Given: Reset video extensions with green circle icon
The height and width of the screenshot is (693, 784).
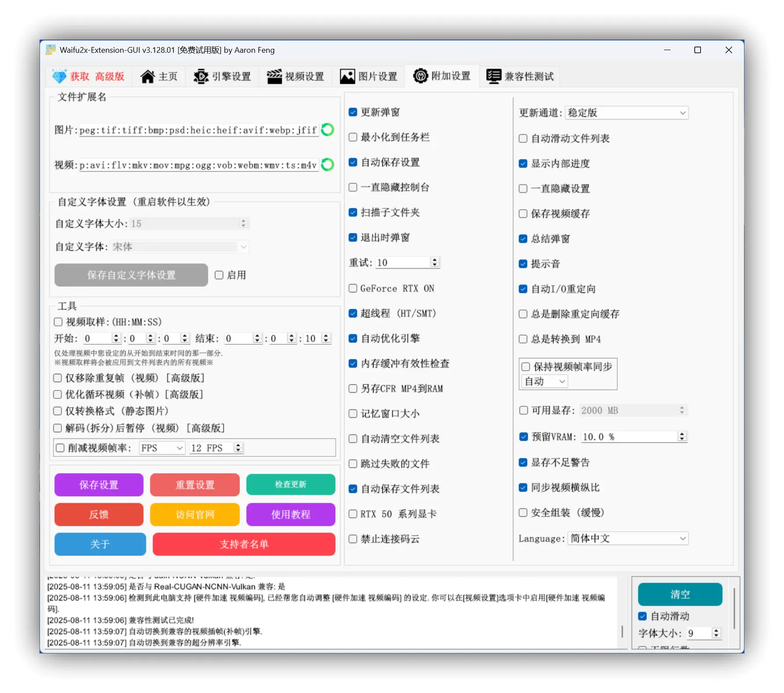Looking at the screenshot, I should 327,164.
